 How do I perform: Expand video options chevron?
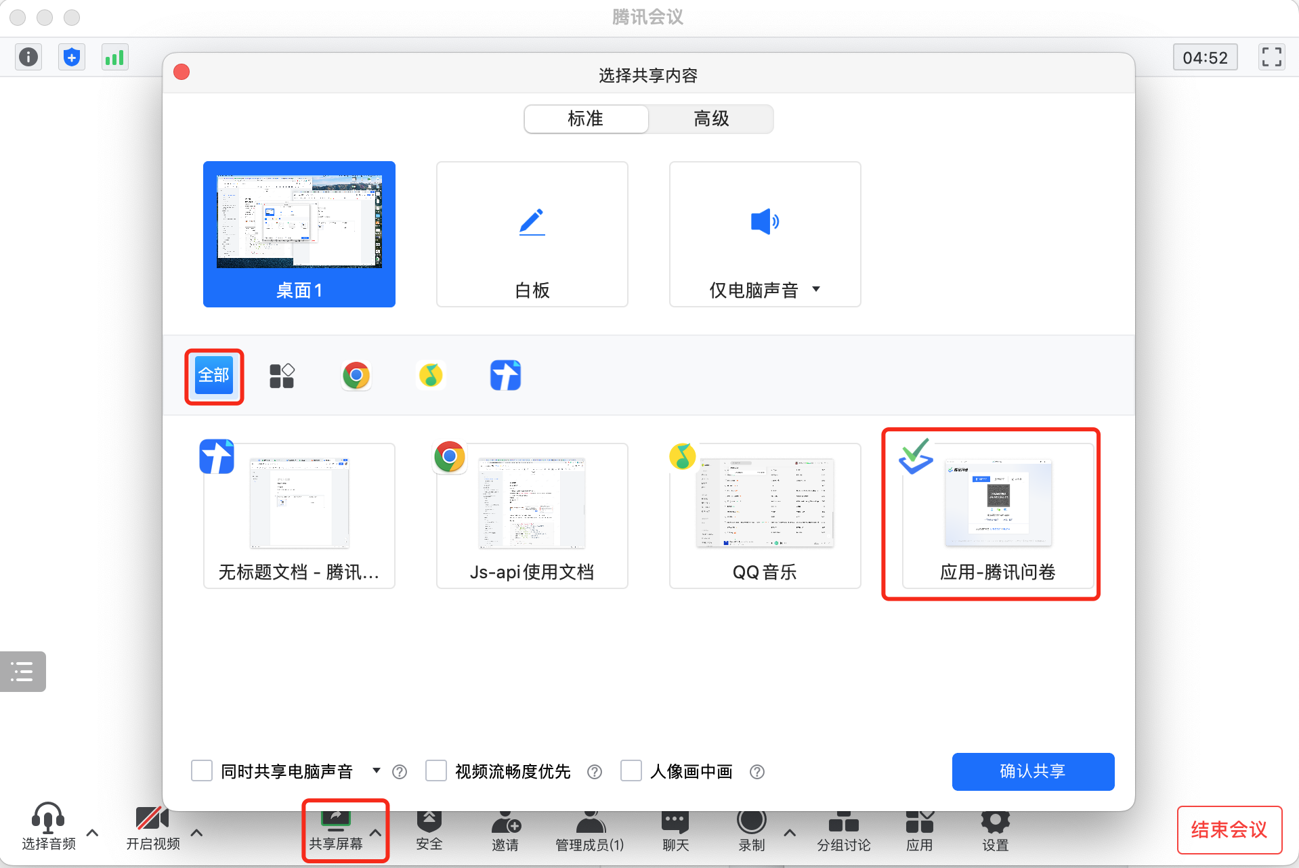[196, 833]
